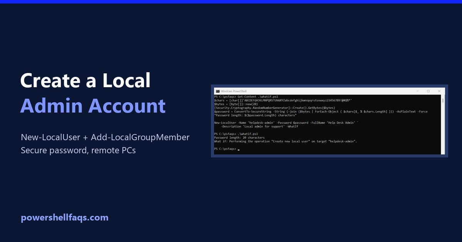462x242 pixels.
Task: Minimize the Windows PowerShell window
Action: pyautogui.click(x=418, y=91)
